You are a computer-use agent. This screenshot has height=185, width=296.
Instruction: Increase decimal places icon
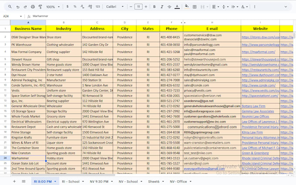click(90, 7)
